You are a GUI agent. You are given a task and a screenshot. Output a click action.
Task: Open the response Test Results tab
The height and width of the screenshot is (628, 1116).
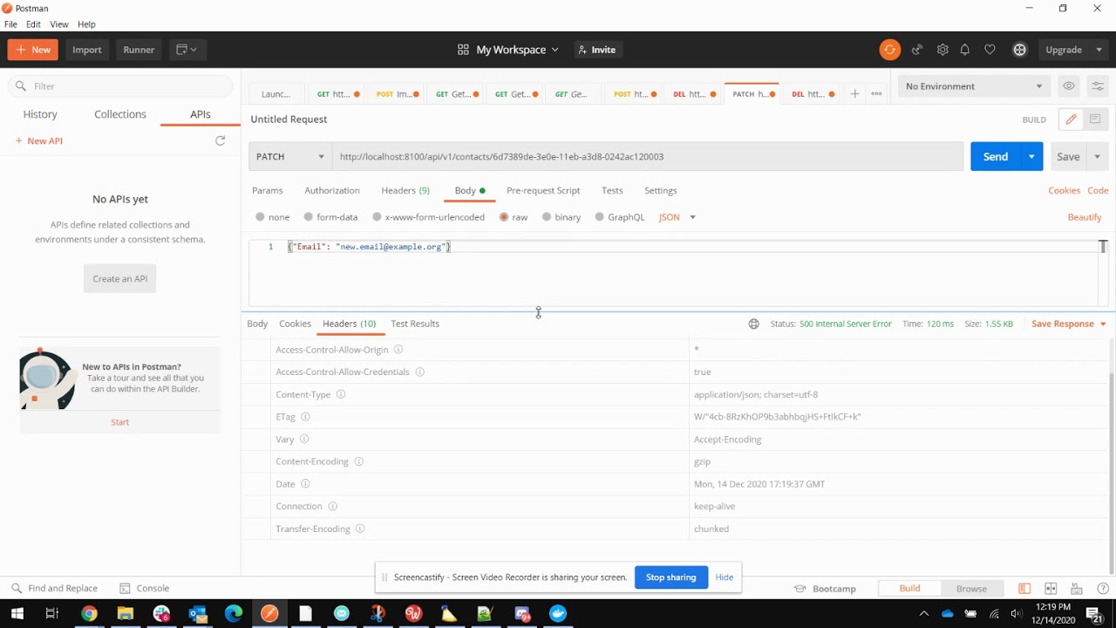pyautogui.click(x=415, y=324)
